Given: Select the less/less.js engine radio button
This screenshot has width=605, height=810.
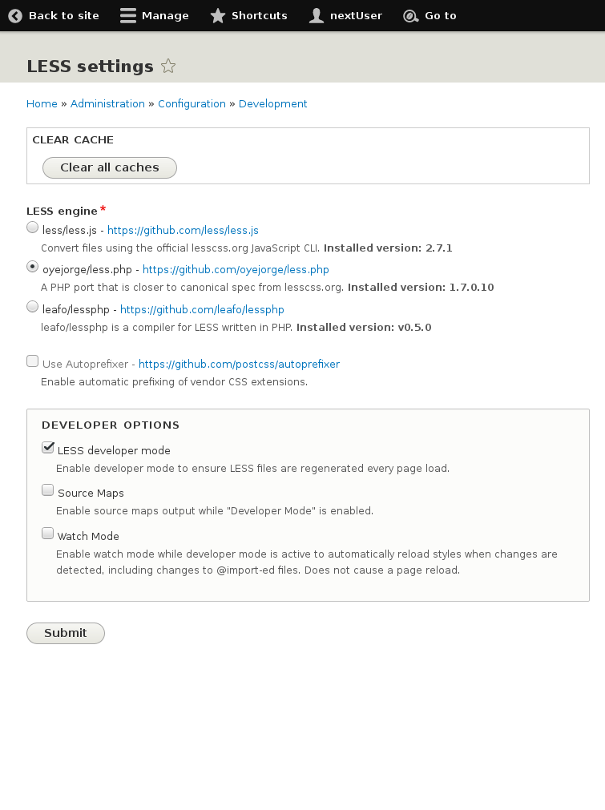Looking at the screenshot, I should [x=32, y=227].
